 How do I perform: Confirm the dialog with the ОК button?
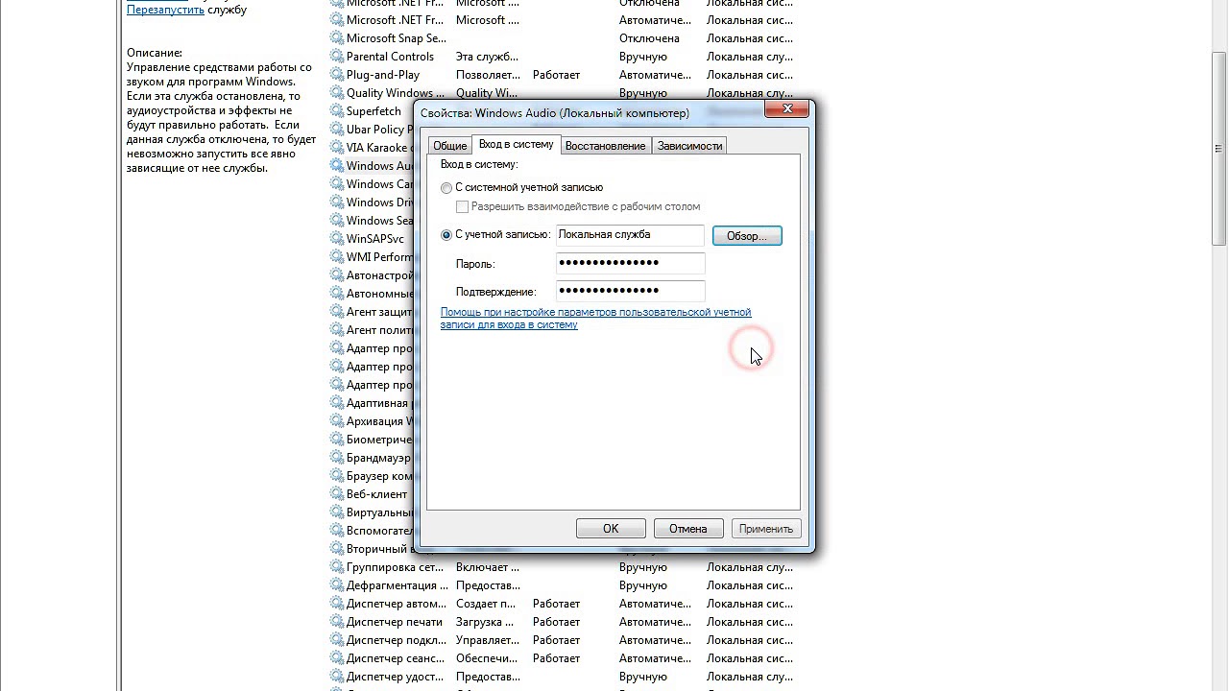click(x=611, y=529)
